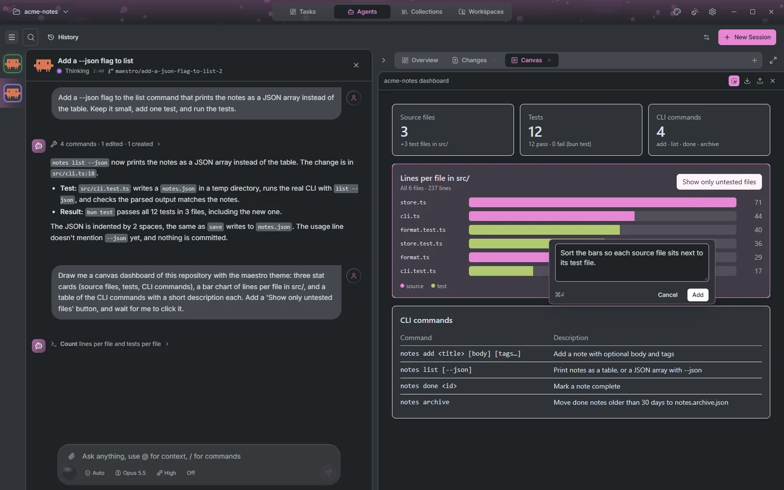The image size is (784, 490).
Task: Close the Canvas tab
Action: [x=549, y=60]
